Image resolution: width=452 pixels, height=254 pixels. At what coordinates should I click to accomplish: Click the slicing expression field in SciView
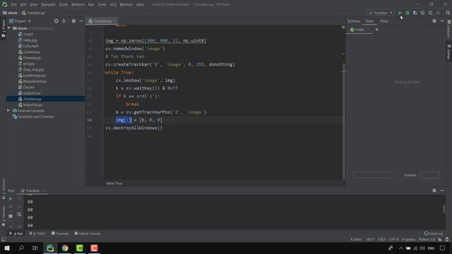click(372, 175)
